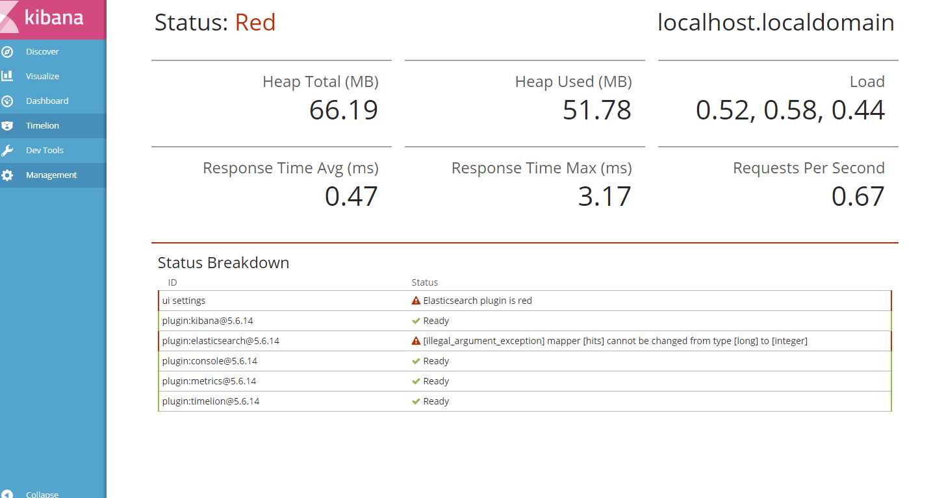Click the Ready status for plugin:console
933x498 pixels.
pos(436,361)
